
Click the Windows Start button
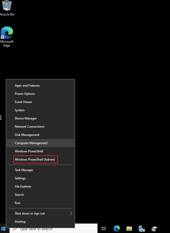3,229
